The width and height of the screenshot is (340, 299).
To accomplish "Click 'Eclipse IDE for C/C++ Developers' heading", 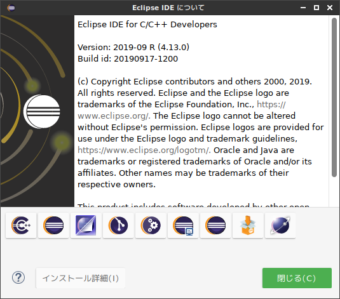I will click(147, 25).
